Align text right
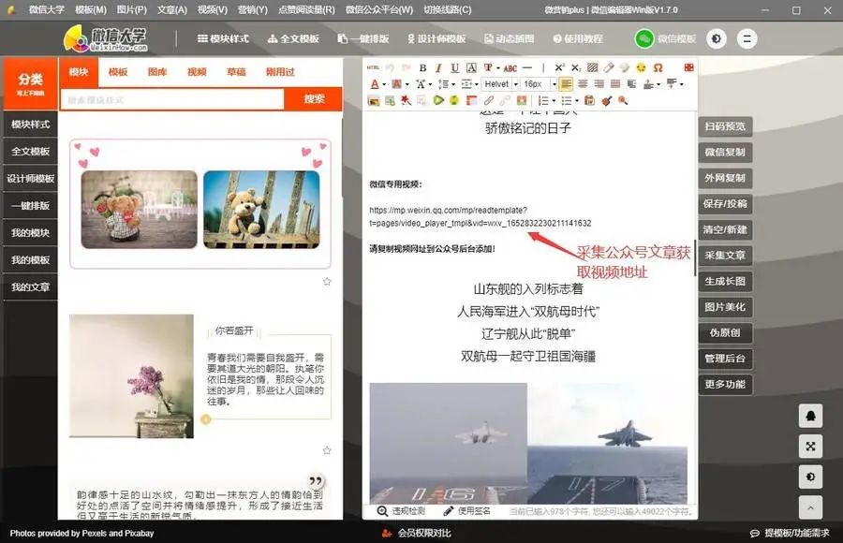Viewport: 843px width, 543px height. click(599, 84)
